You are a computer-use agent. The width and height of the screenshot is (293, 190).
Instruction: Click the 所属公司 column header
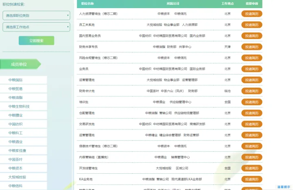(x=173, y=4)
